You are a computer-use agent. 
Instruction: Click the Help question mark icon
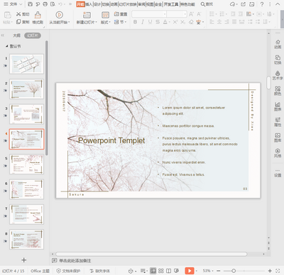(262, 4)
